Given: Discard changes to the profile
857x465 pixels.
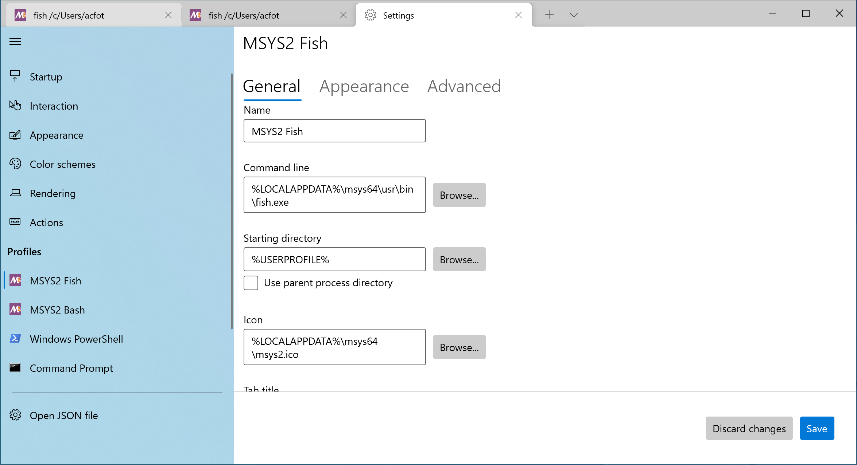Looking at the screenshot, I should 749,428.
